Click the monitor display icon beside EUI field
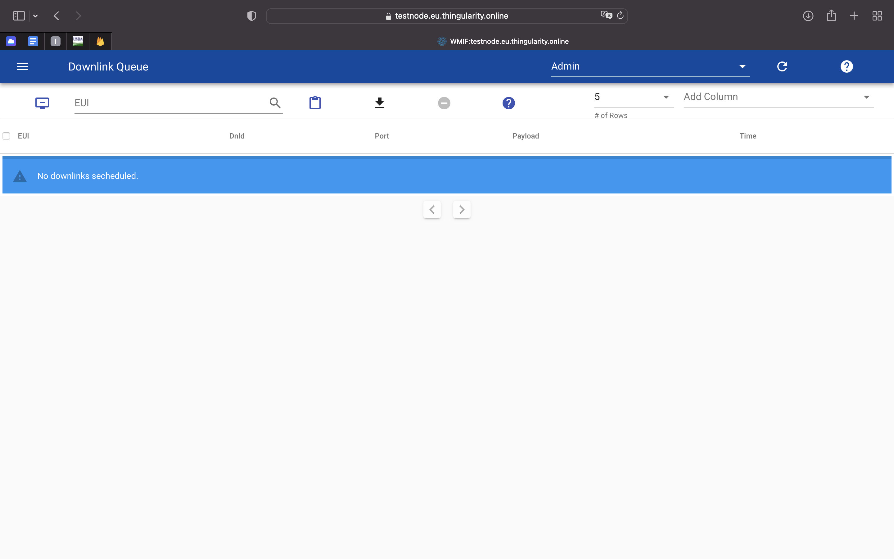894x559 pixels. click(42, 103)
